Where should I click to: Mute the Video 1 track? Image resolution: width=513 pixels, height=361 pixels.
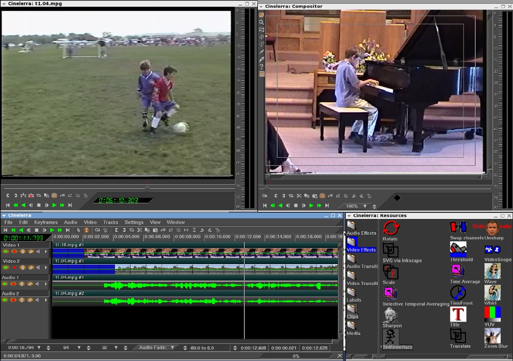(x=38, y=251)
